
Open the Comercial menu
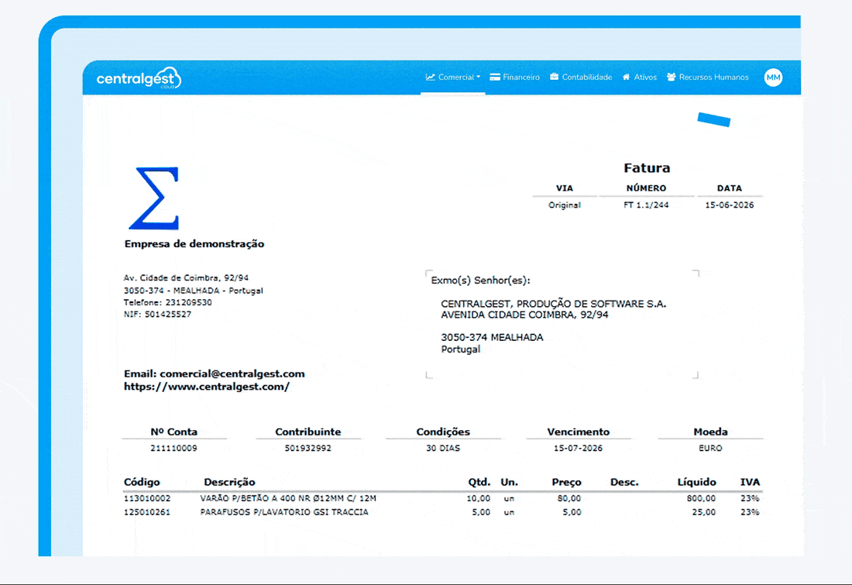click(x=452, y=77)
